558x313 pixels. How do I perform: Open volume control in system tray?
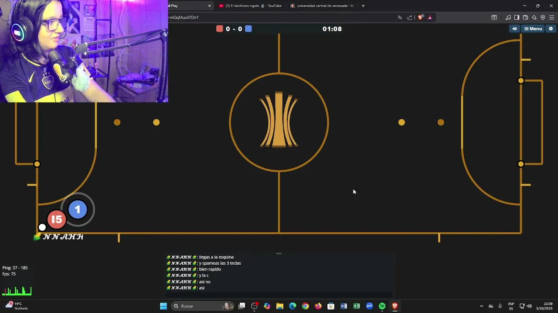click(529, 306)
